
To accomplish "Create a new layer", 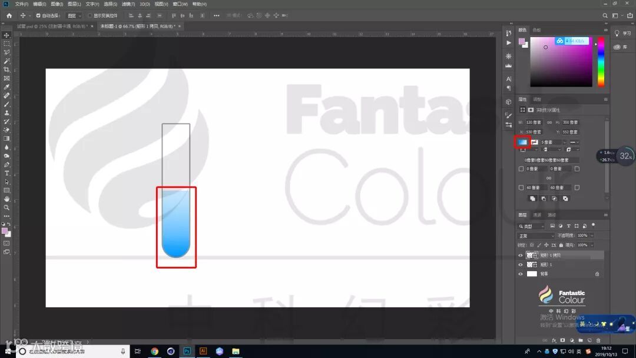I will (x=589, y=340).
